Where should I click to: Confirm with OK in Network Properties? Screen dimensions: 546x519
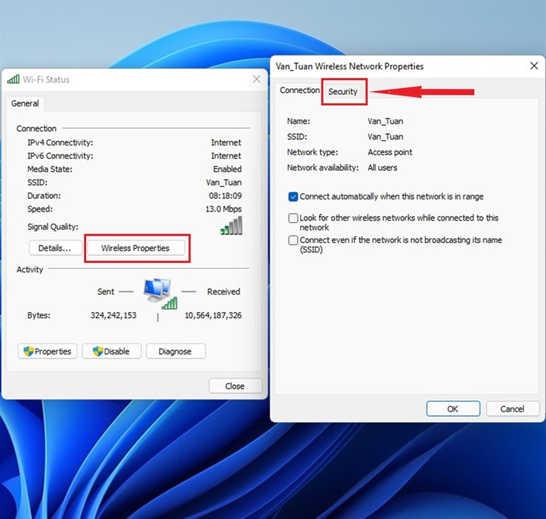tap(453, 408)
